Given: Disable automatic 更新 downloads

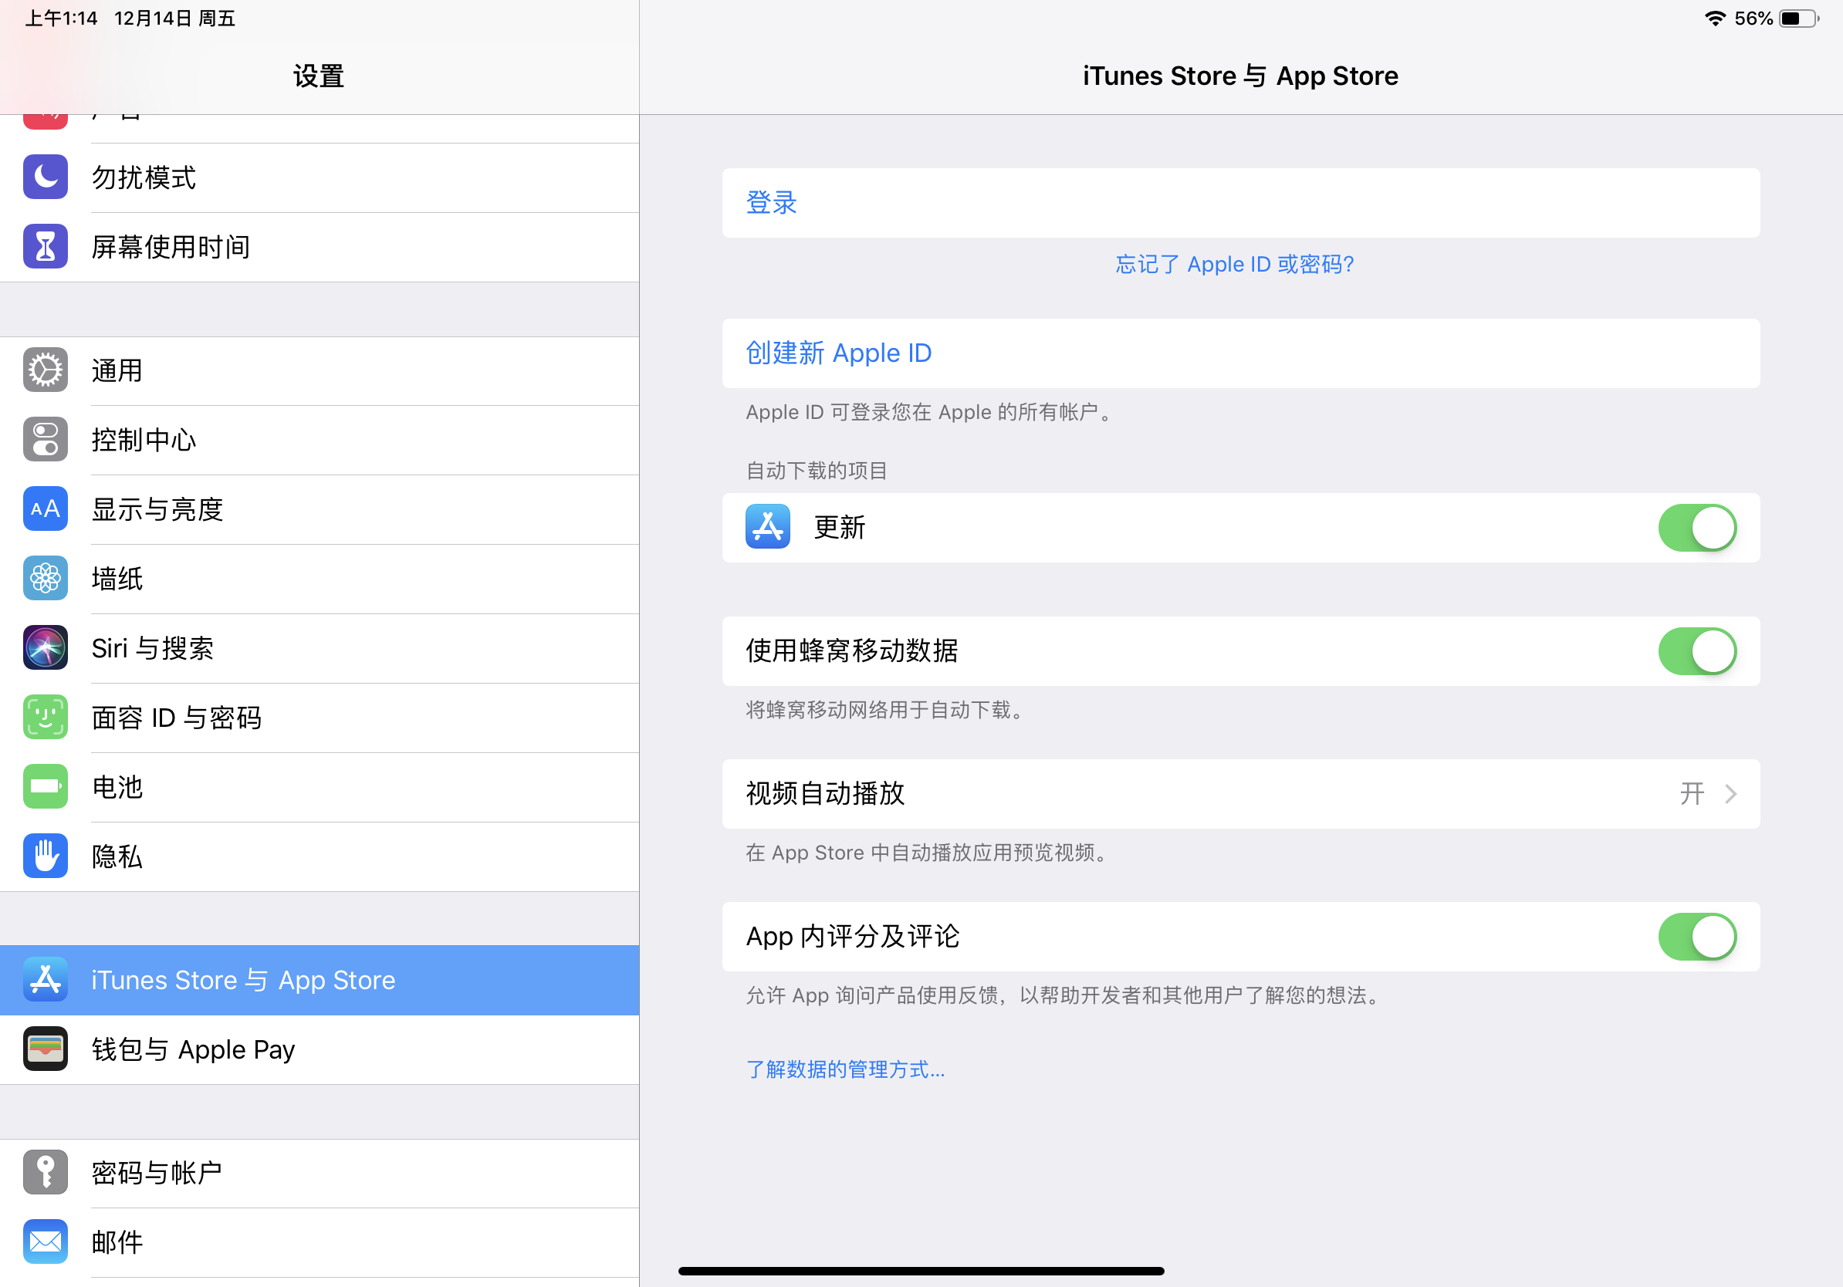Looking at the screenshot, I should click(1697, 527).
